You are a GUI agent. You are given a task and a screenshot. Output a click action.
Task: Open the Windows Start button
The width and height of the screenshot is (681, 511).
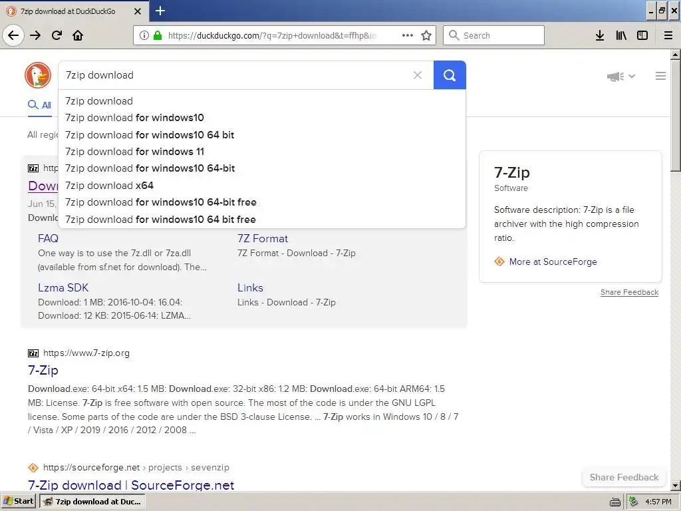coord(19,502)
